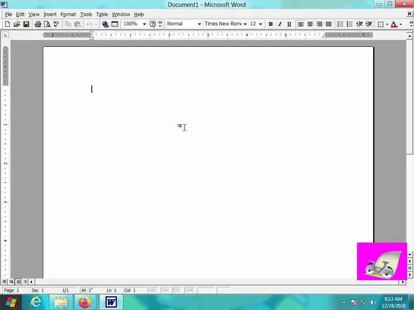Click Select Browse Object button
This screenshot has height=310, width=414.
(x=410, y=268)
